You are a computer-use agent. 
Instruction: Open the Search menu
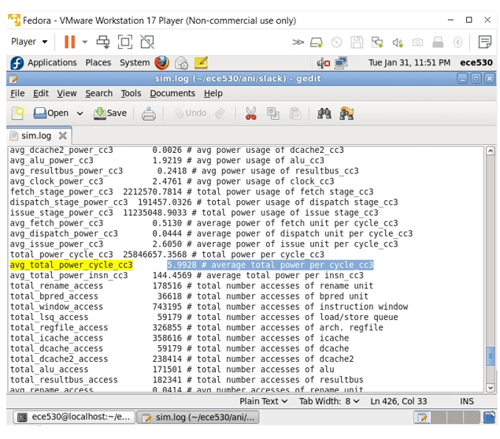click(x=98, y=93)
